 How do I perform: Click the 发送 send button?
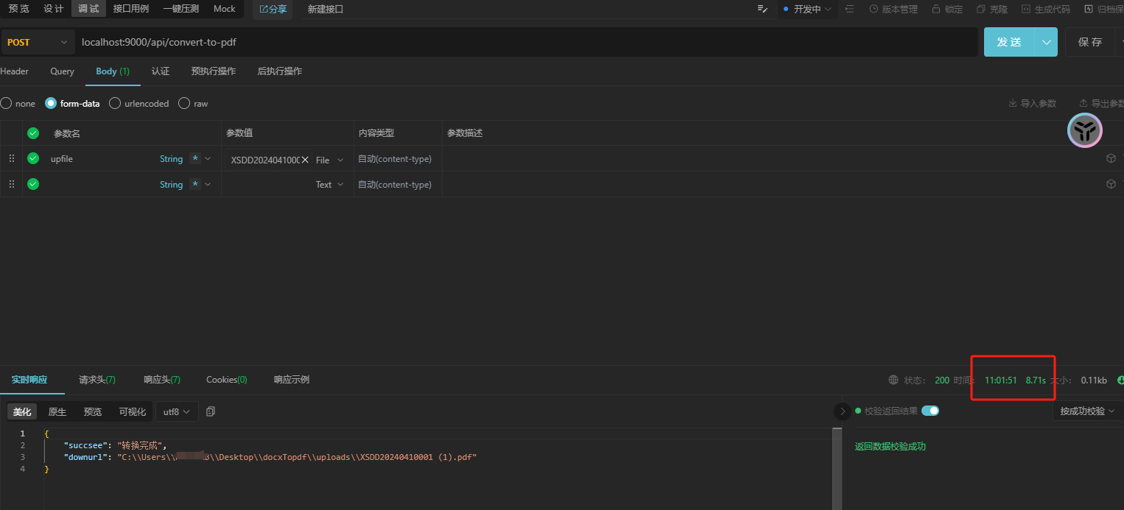[1009, 42]
